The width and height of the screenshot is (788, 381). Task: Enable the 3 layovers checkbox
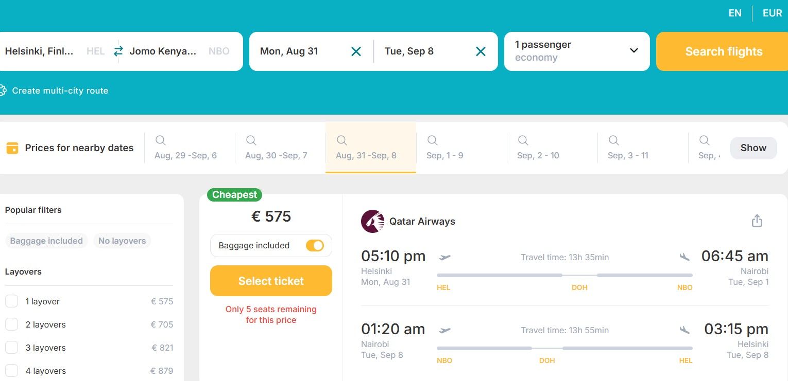click(x=12, y=348)
